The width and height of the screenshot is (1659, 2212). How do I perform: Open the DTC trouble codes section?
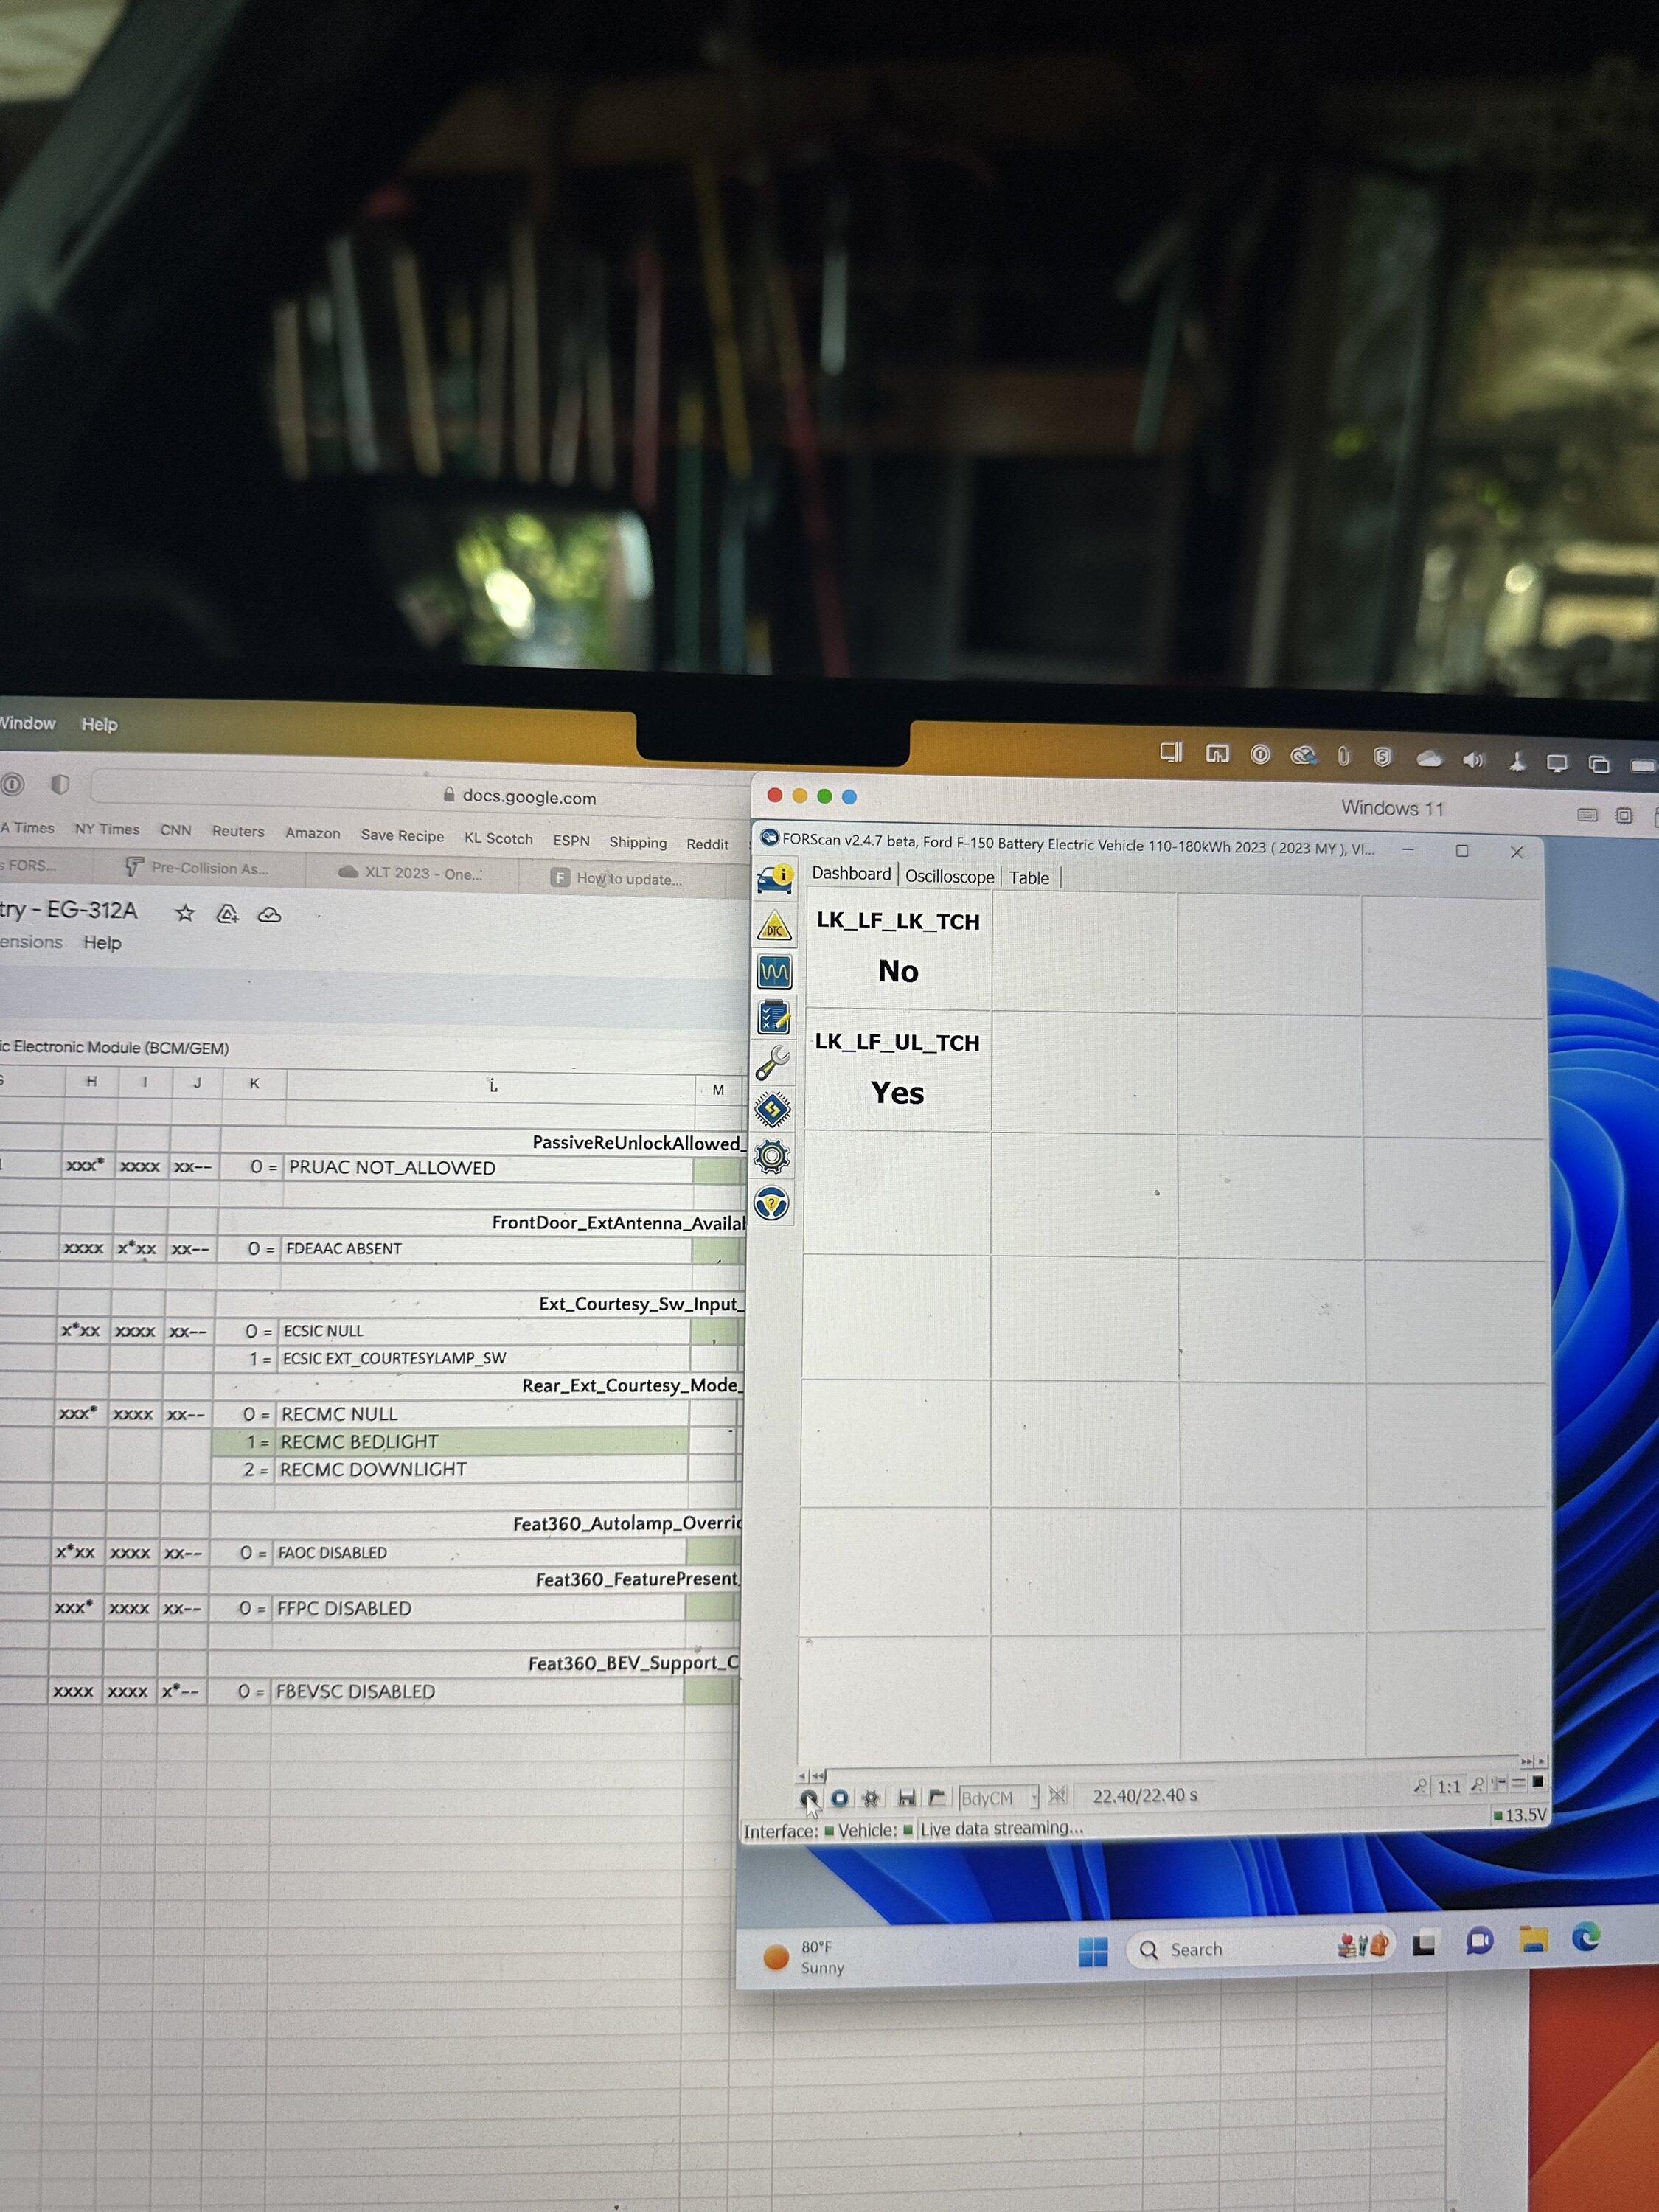(x=774, y=927)
